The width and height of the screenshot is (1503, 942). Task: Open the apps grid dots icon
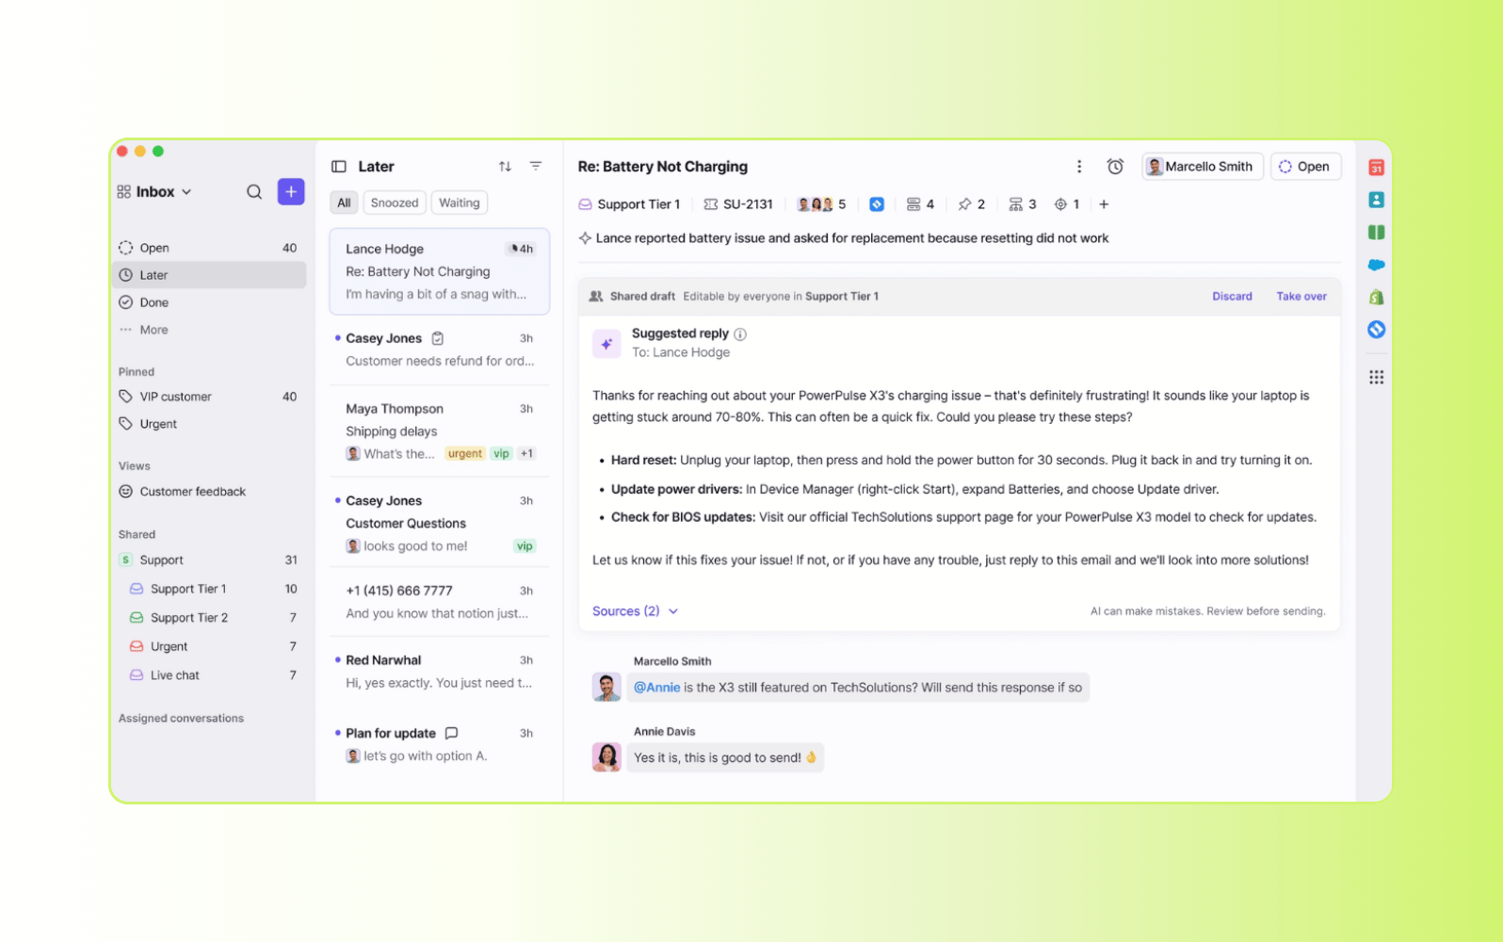1376,377
